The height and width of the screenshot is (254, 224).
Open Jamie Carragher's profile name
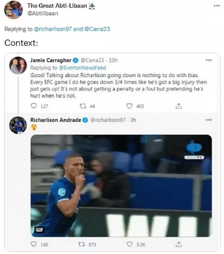coord(51,60)
